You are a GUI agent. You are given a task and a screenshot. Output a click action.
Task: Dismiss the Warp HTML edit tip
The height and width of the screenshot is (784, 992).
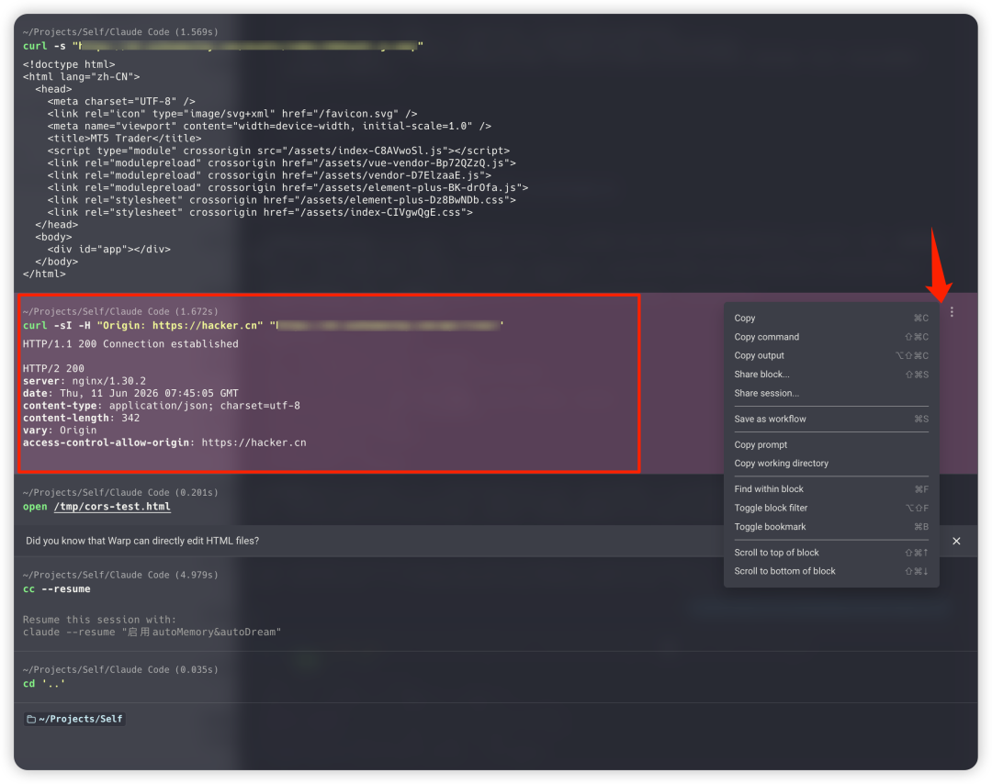tap(956, 542)
